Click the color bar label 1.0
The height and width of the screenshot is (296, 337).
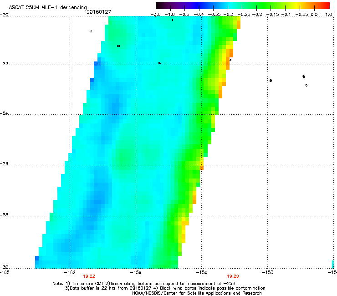point(329,15)
